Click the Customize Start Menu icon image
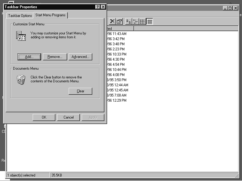The height and width of the screenshot is (181, 242). [21, 36]
